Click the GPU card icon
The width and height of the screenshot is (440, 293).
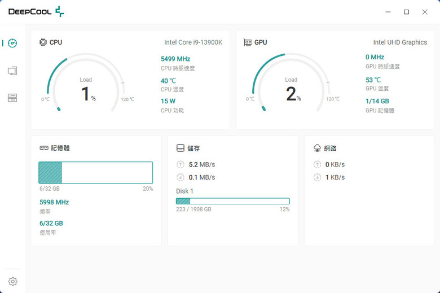[x=248, y=42]
